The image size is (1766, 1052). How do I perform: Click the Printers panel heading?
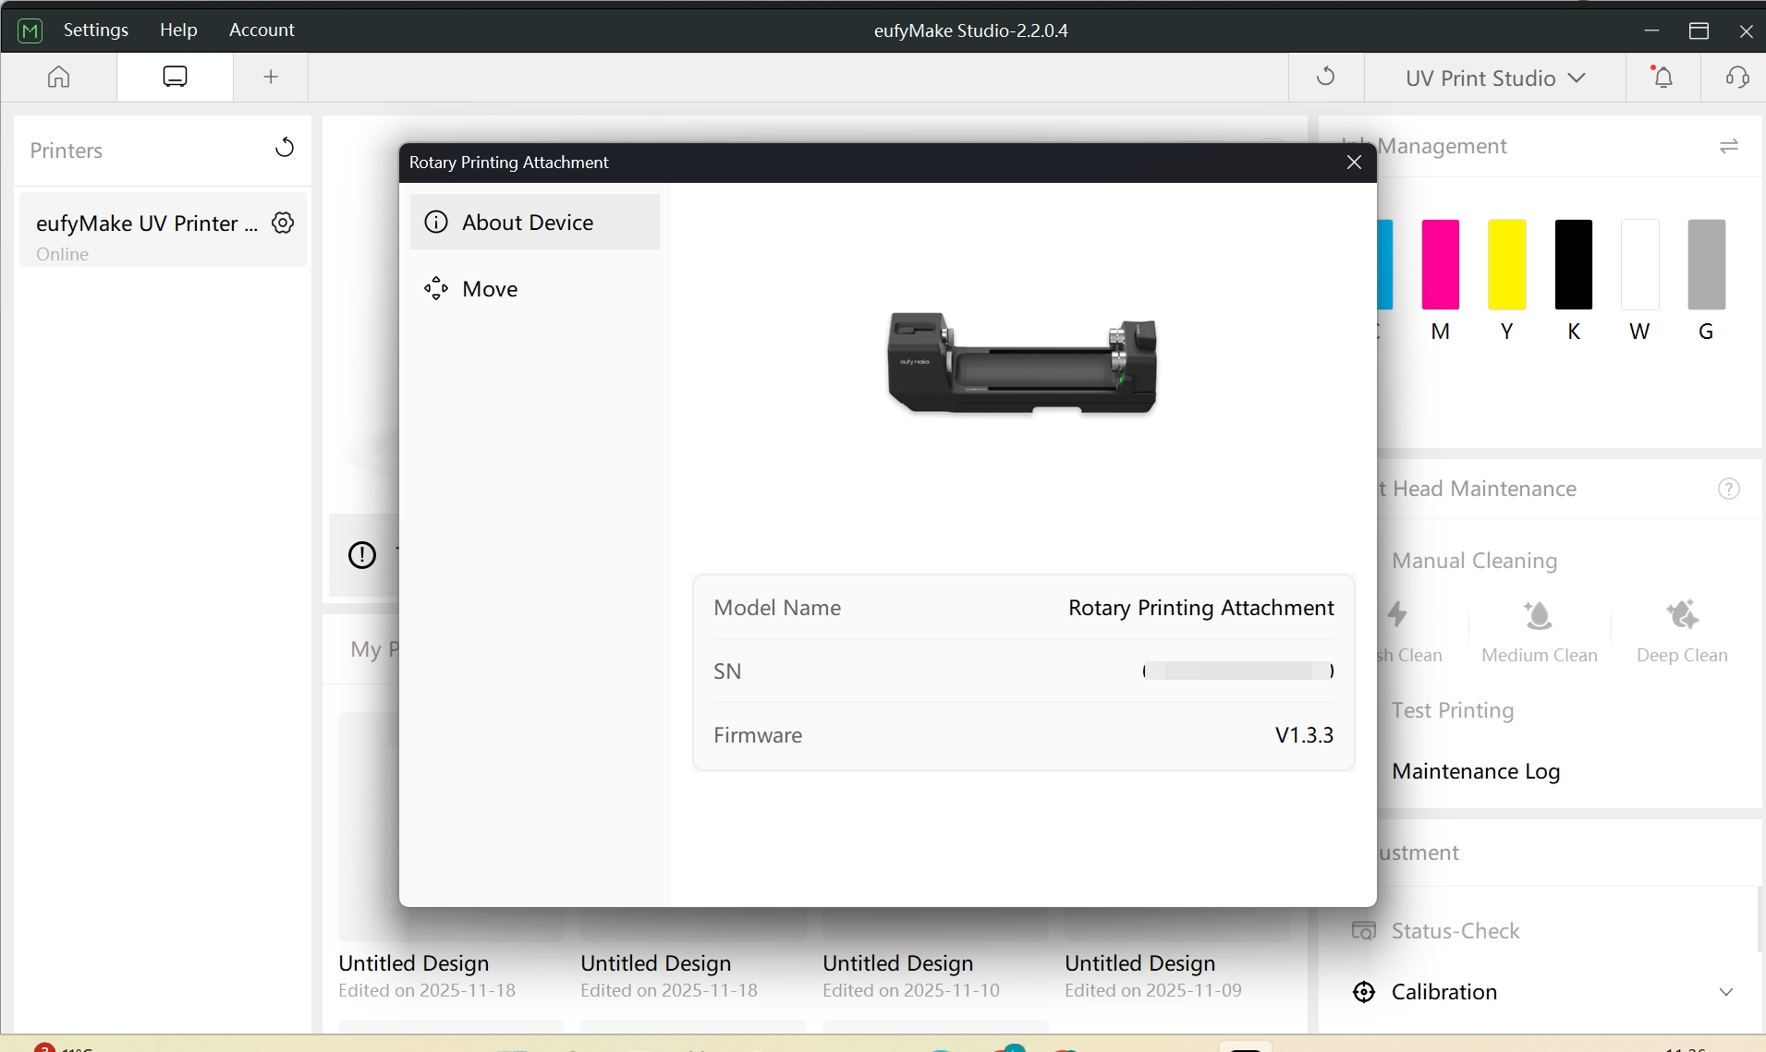[x=66, y=151]
